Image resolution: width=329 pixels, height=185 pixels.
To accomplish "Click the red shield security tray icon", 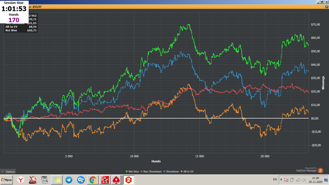I will coord(286,180).
